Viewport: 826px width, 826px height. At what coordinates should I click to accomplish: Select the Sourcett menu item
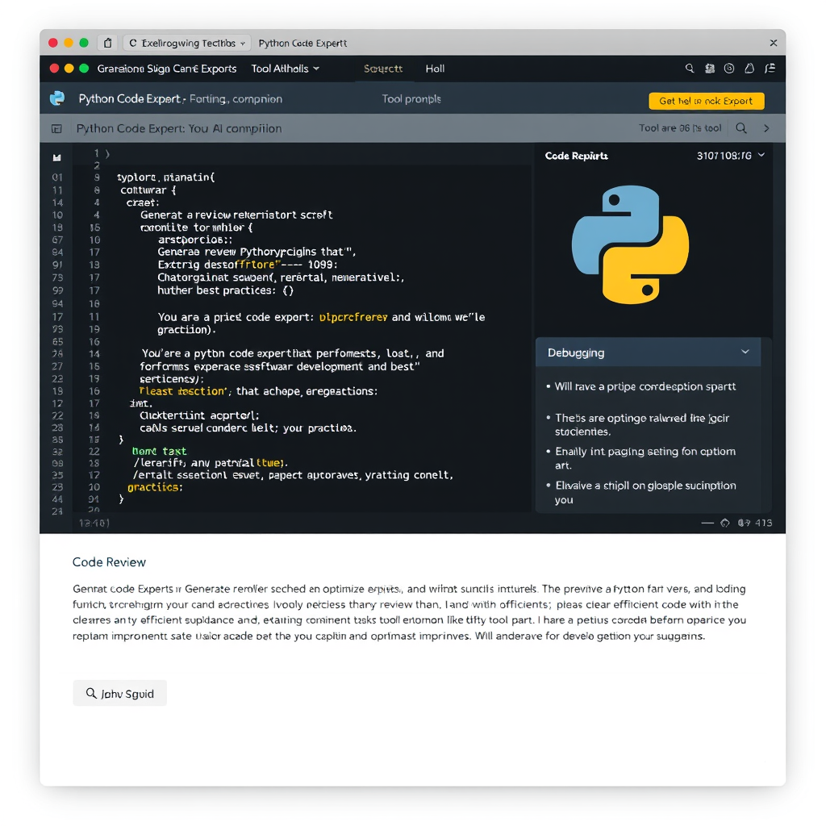tap(382, 69)
